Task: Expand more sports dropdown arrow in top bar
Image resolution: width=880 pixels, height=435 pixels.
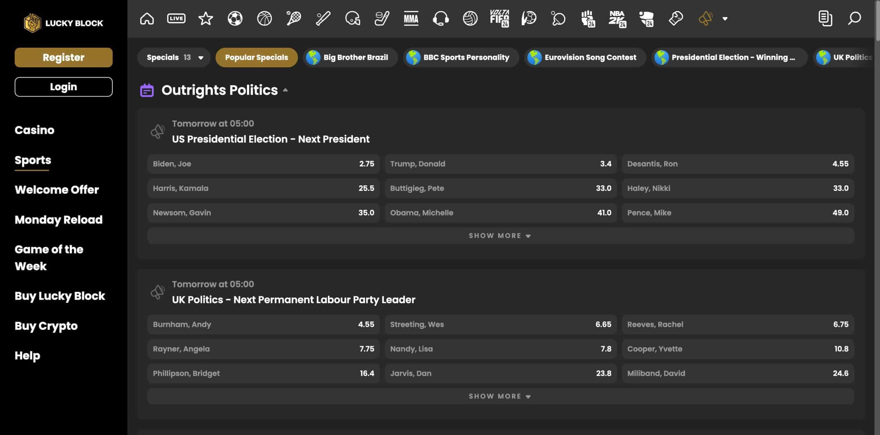Action: [725, 19]
